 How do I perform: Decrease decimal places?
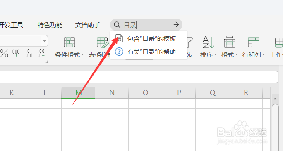pyautogui.click(x=41, y=54)
